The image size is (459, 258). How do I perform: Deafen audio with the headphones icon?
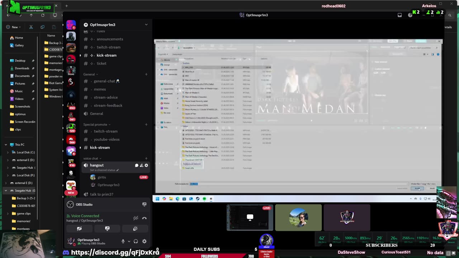(136, 242)
